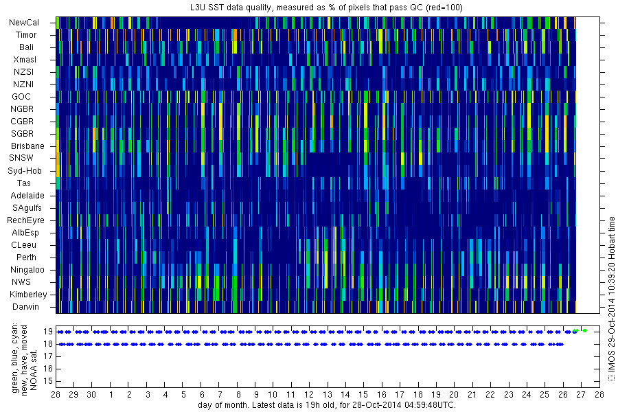Click the Kimberley region label

coord(28,295)
